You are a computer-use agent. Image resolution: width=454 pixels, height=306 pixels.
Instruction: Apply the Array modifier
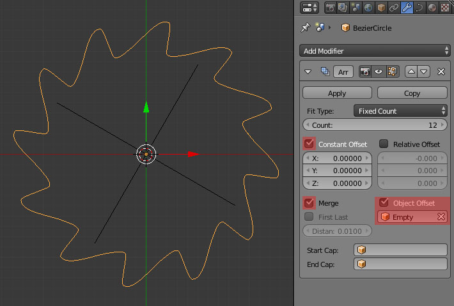coord(337,93)
